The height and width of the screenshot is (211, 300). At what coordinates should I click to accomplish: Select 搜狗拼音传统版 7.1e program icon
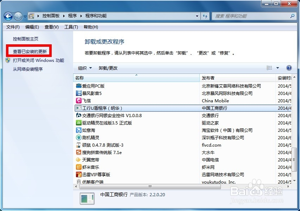point(79,152)
